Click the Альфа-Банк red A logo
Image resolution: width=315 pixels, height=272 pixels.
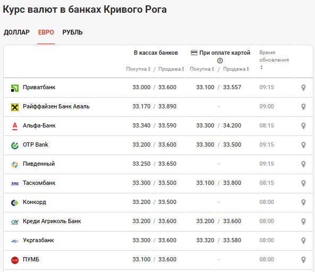pos(15,126)
